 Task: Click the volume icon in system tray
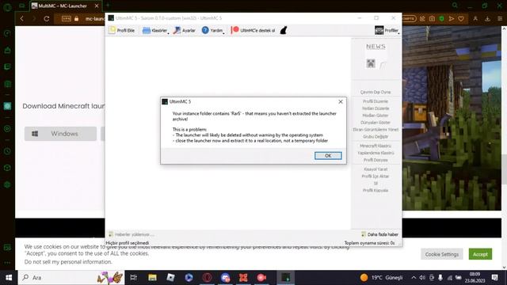(x=422, y=278)
